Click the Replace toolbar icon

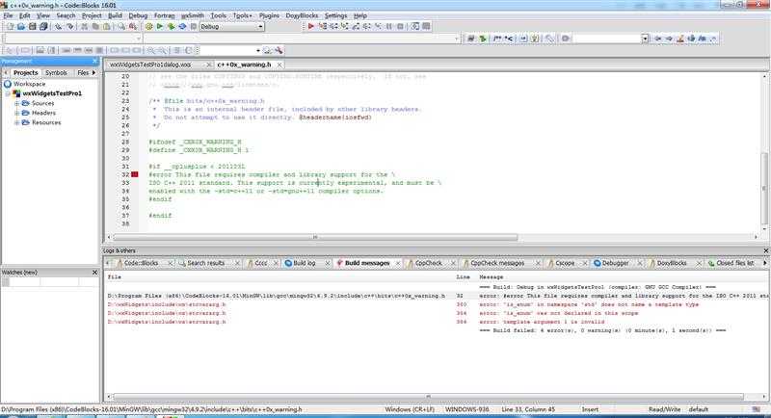pos(133,27)
